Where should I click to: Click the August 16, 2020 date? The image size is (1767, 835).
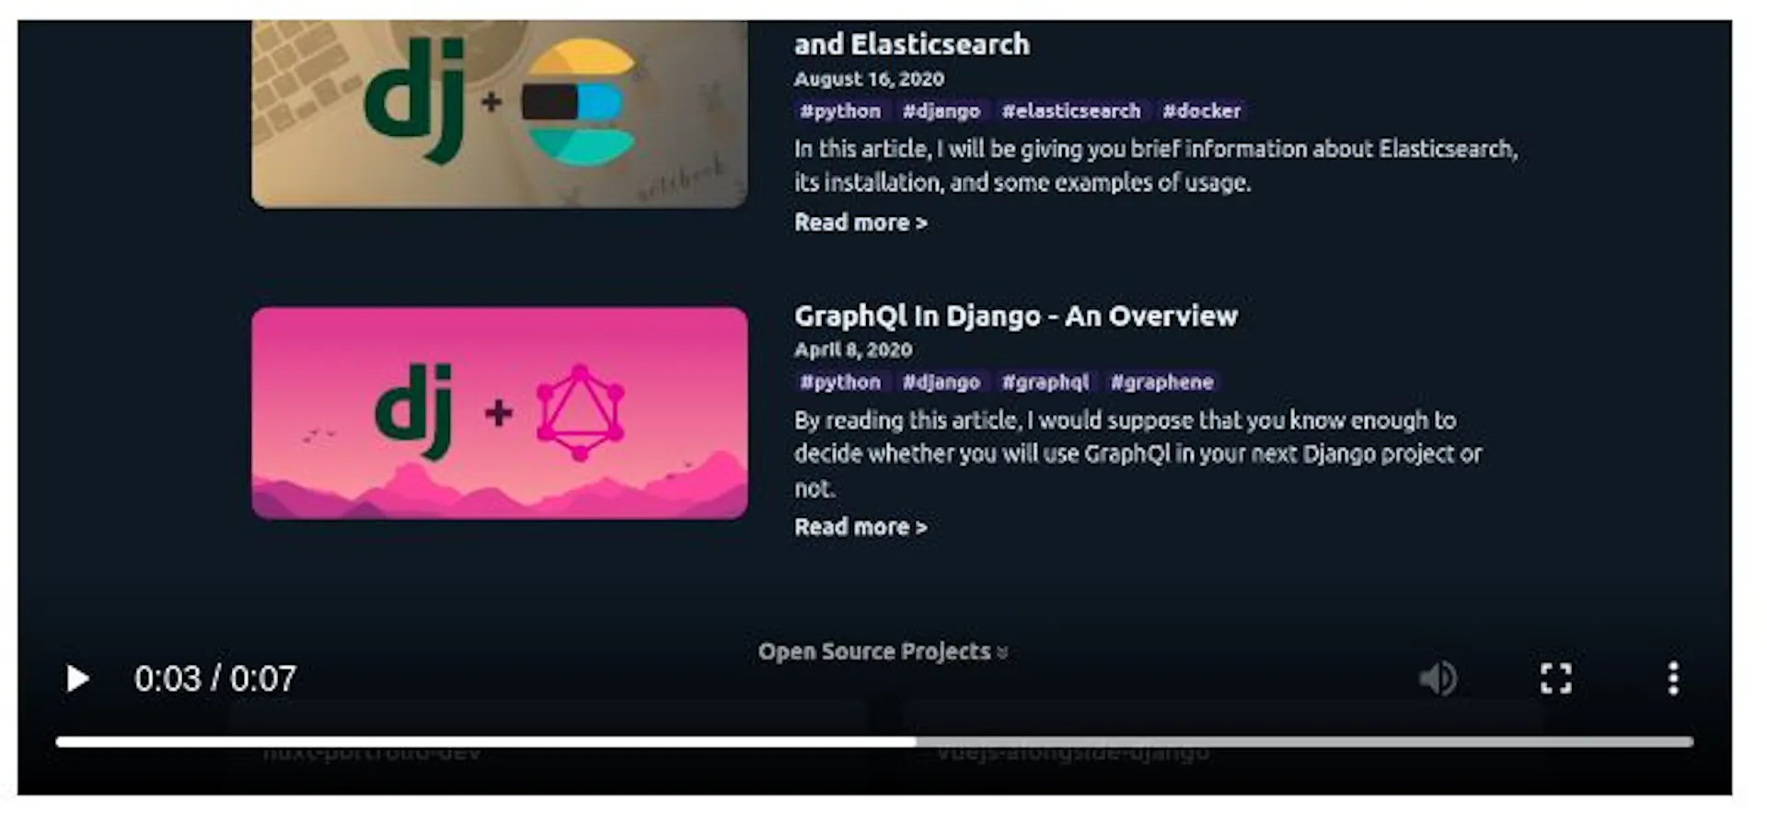coord(870,79)
